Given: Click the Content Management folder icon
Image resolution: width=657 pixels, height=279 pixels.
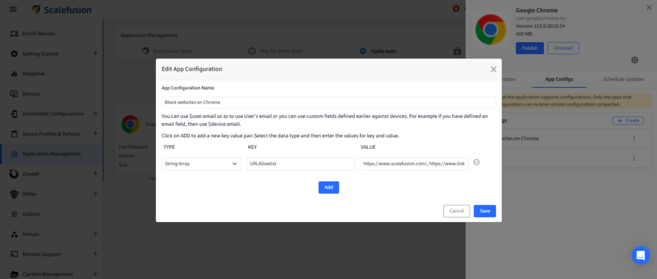Looking at the screenshot, I should tap(14, 274).
